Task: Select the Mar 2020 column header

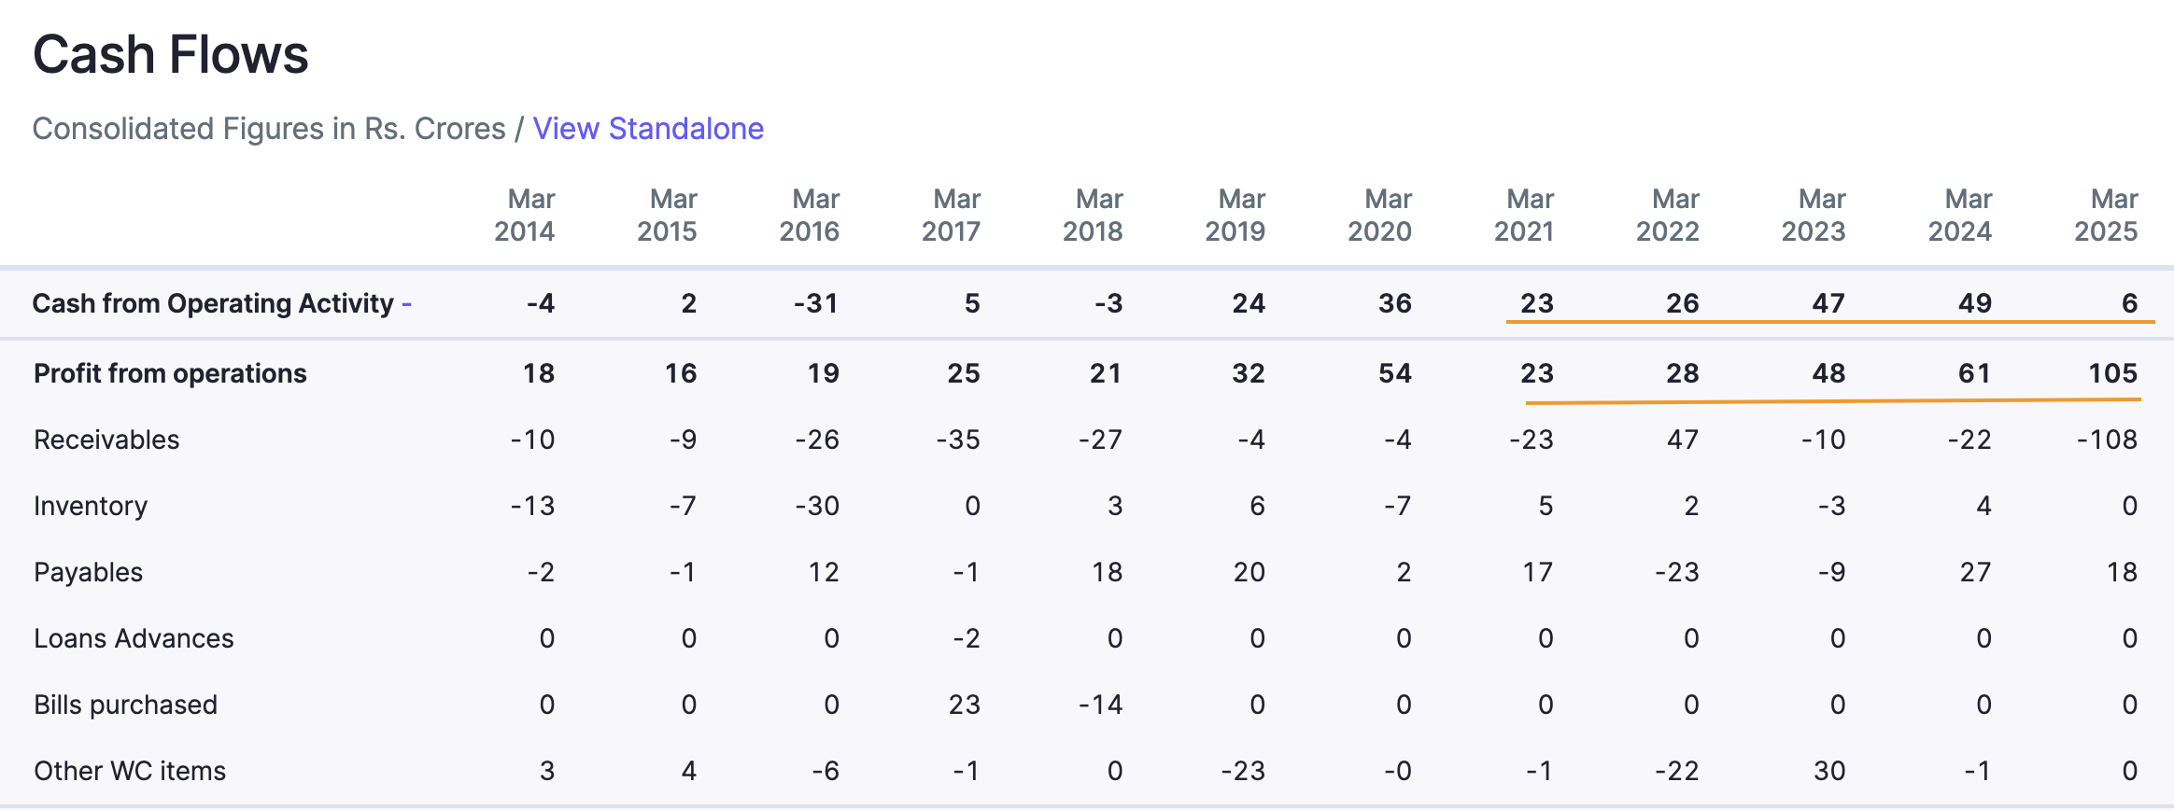Action: pyautogui.click(x=1379, y=215)
